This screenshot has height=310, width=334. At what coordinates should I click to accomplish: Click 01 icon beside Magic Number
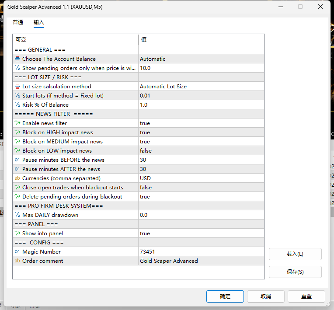tap(17, 251)
